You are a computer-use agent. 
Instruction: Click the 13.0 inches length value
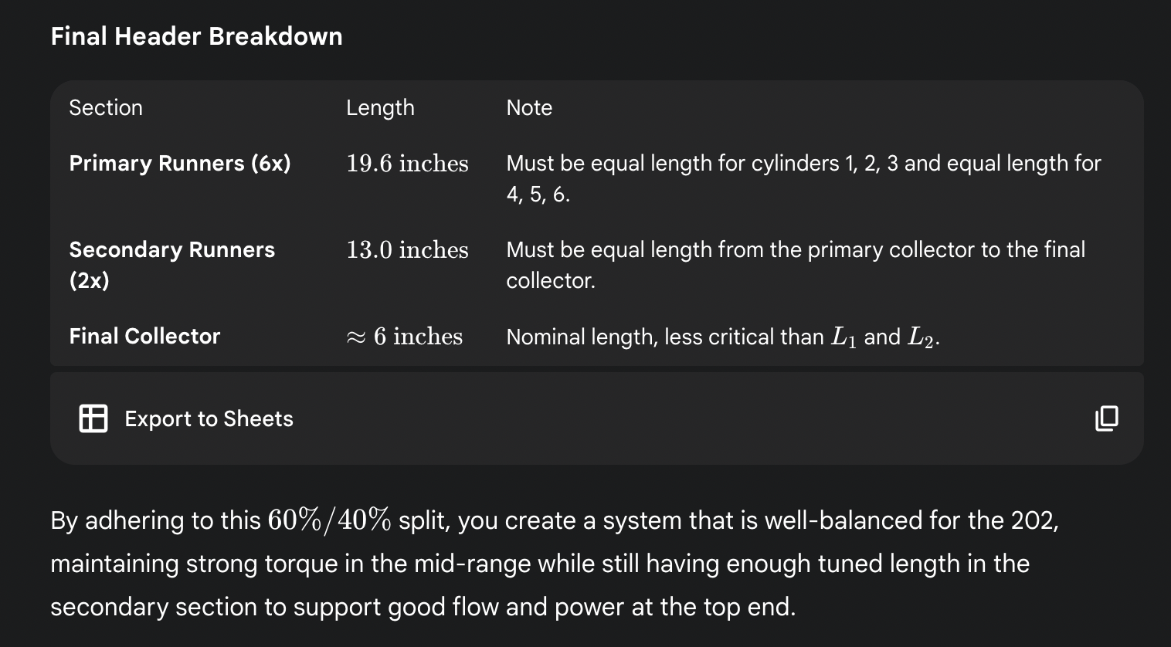pyautogui.click(x=407, y=249)
